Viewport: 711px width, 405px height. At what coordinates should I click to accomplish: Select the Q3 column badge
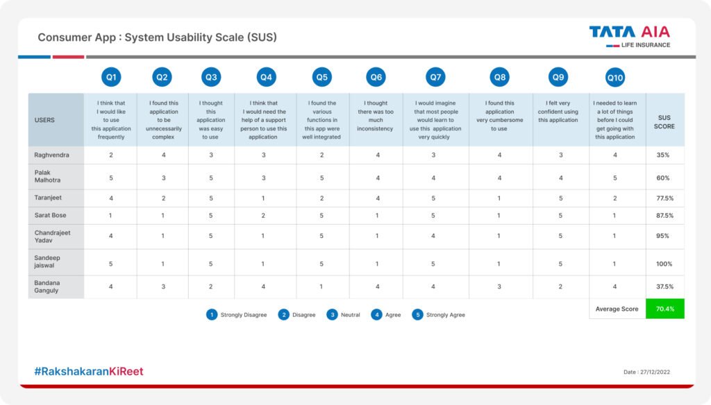click(x=211, y=77)
